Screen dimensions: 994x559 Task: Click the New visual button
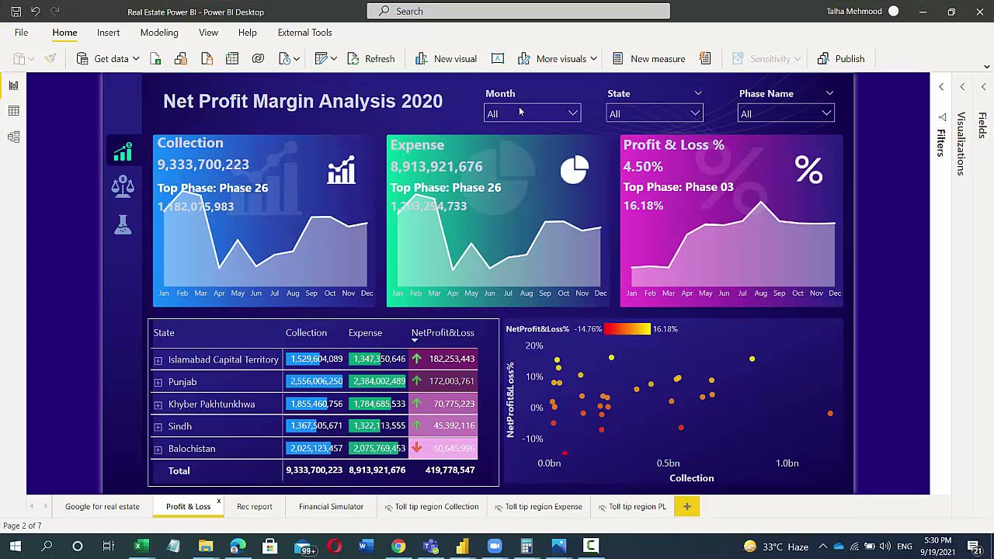point(447,59)
